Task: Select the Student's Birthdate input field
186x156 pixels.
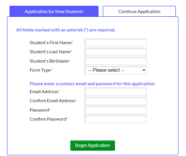Action: (x=115, y=61)
